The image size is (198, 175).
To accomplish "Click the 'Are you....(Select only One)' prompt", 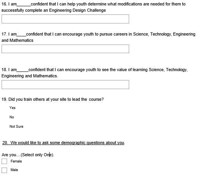I will 28,155.
